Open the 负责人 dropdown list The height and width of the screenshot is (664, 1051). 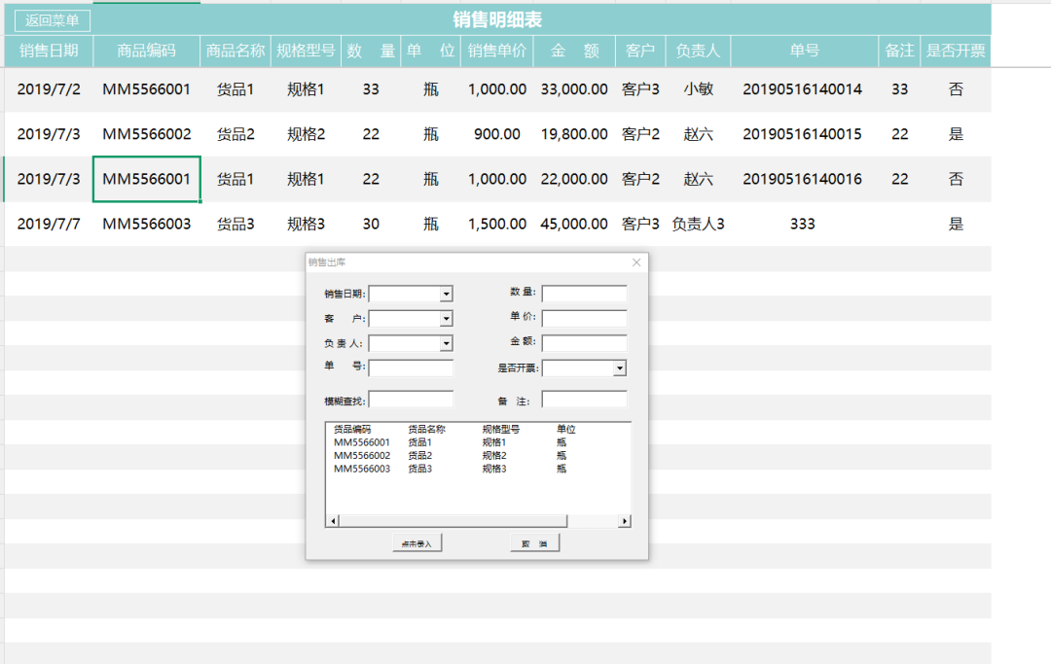pyautogui.click(x=446, y=343)
